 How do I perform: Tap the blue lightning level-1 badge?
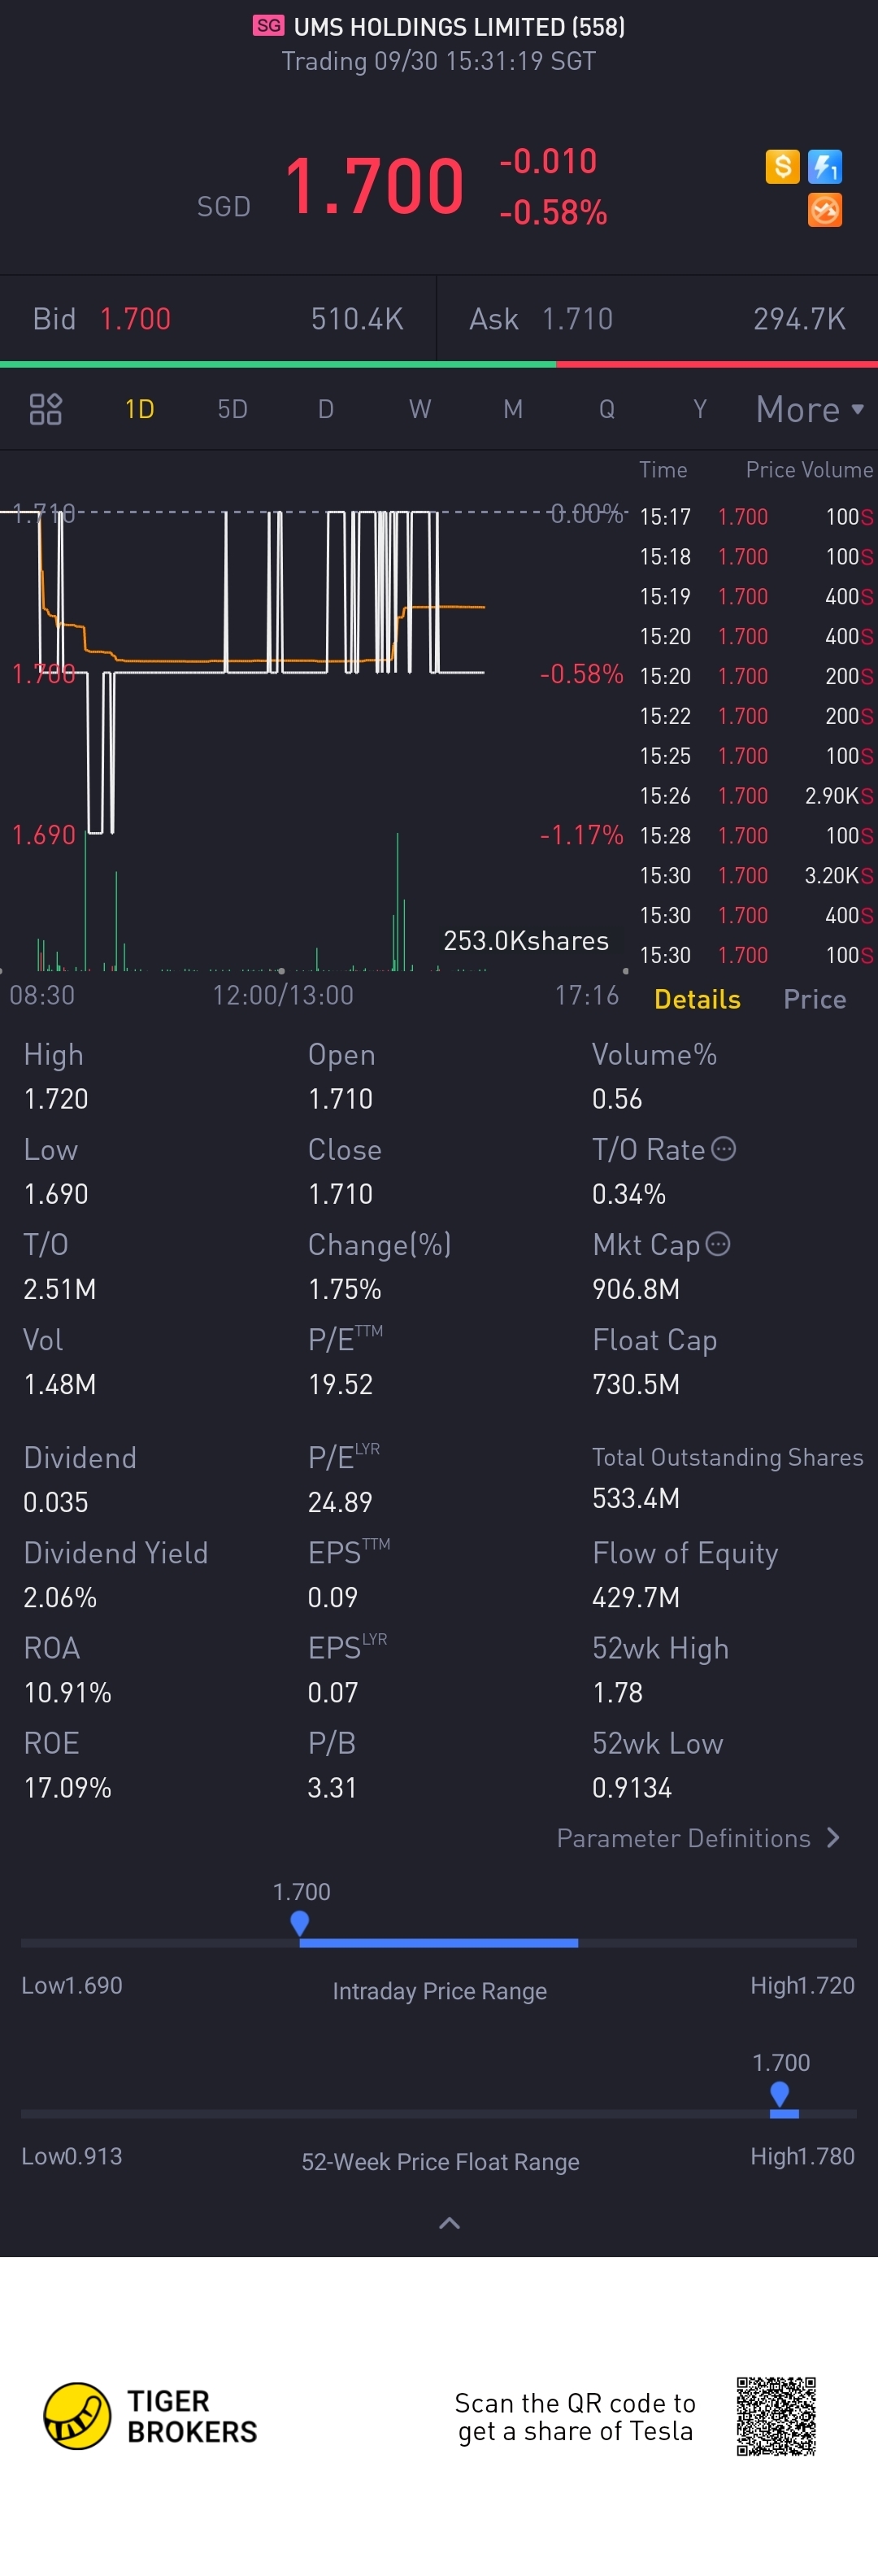coord(825,166)
